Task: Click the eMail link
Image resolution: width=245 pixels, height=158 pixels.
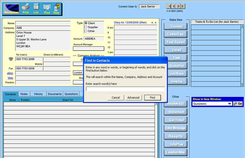Action: click(10, 73)
